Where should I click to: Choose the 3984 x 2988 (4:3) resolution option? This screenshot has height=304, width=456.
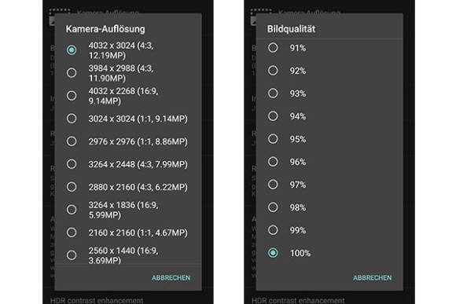pyautogui.click(x=128, y=73)
